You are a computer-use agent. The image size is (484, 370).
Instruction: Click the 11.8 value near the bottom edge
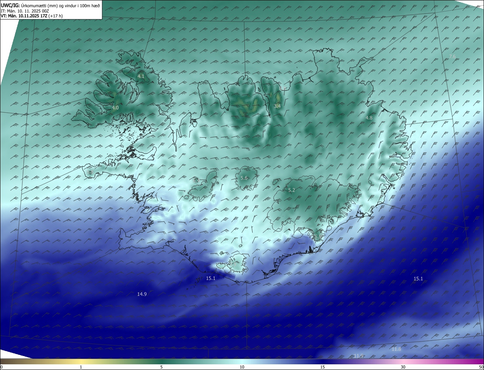(396, 349)
